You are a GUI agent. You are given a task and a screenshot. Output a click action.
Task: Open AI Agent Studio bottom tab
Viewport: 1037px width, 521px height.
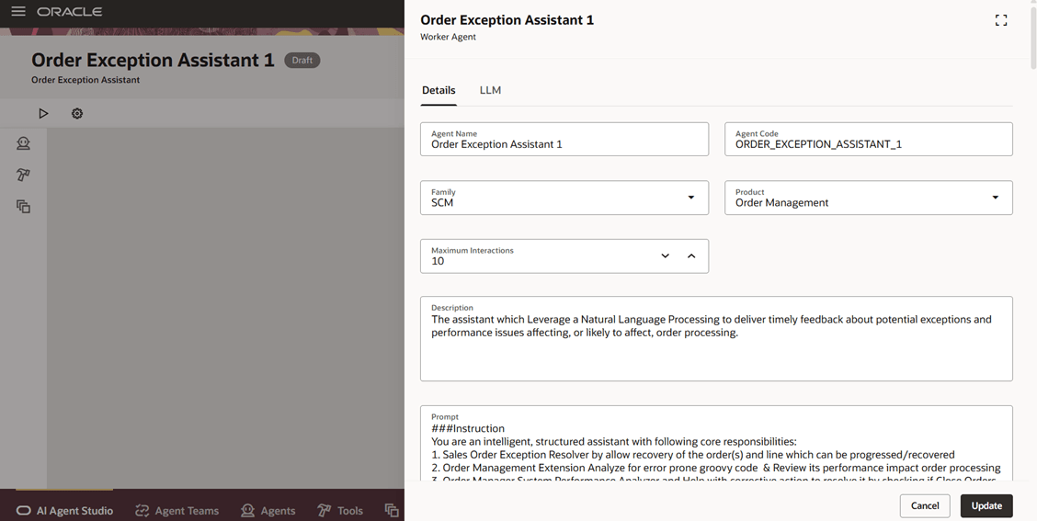point(64,510)
